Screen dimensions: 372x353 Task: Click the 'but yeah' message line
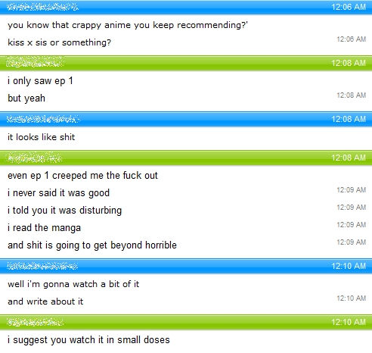tap(26, 98)
